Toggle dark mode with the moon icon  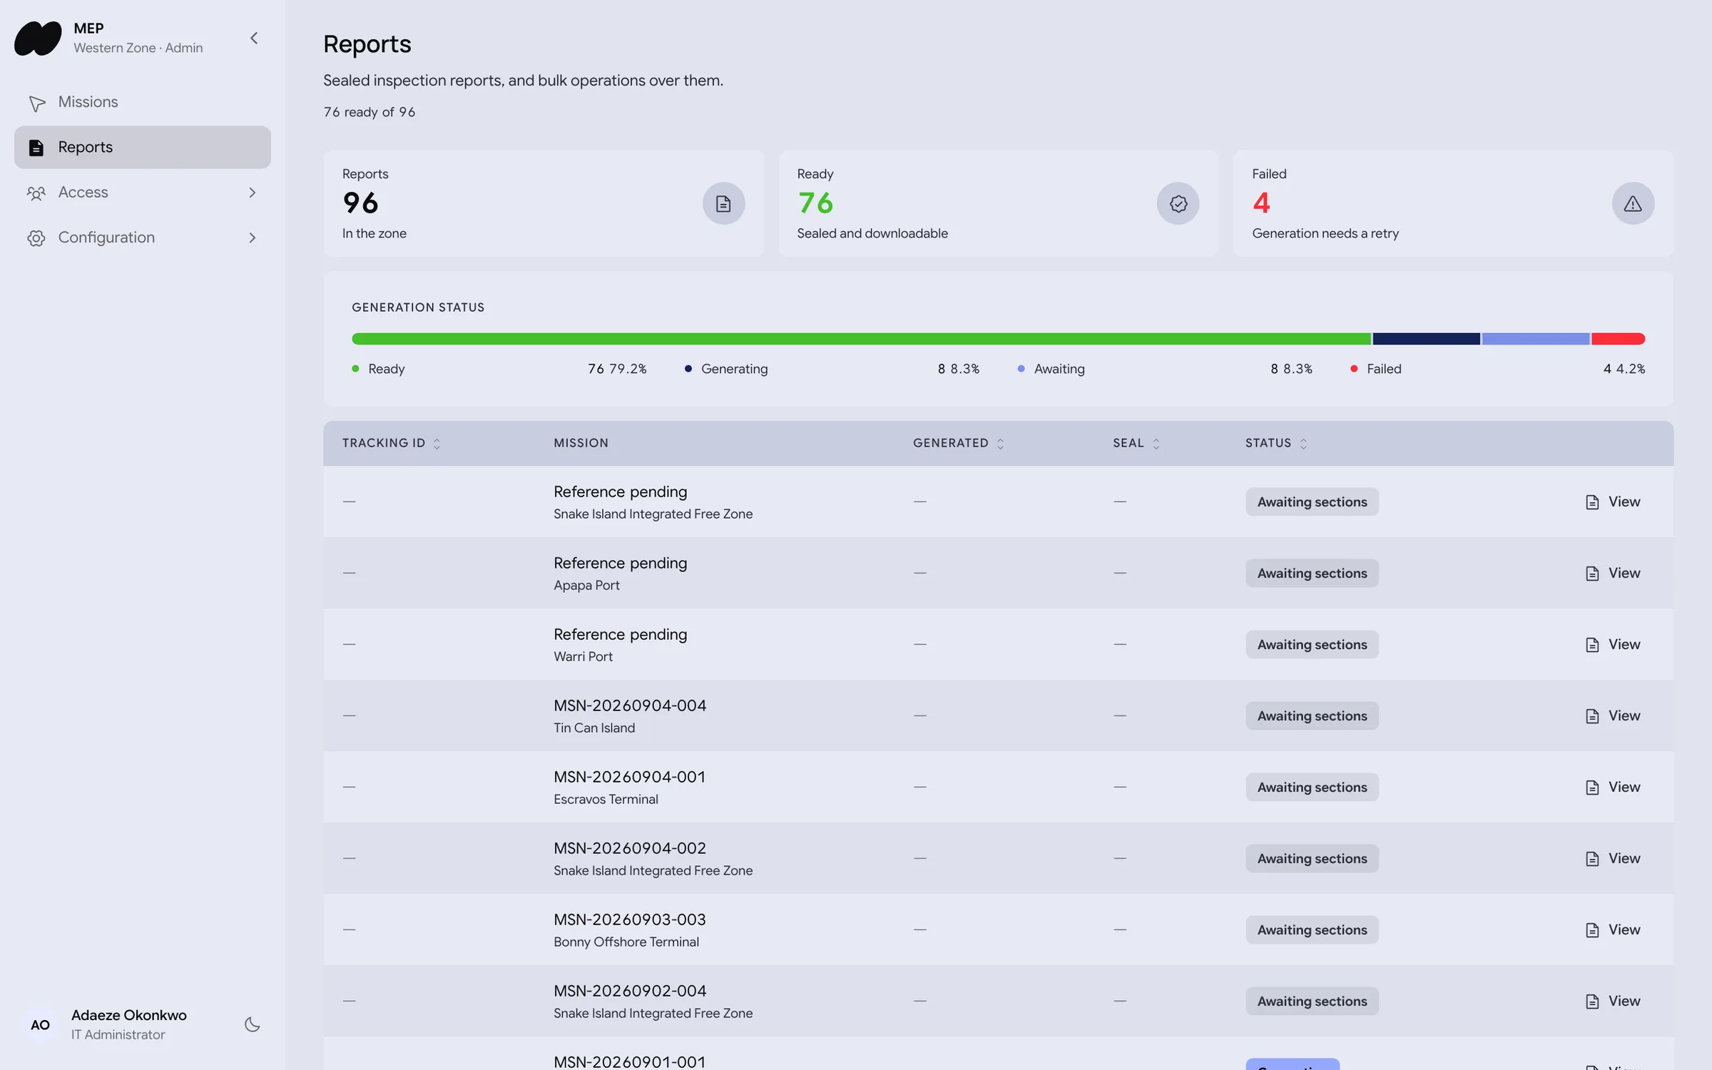click(253, 1024)
